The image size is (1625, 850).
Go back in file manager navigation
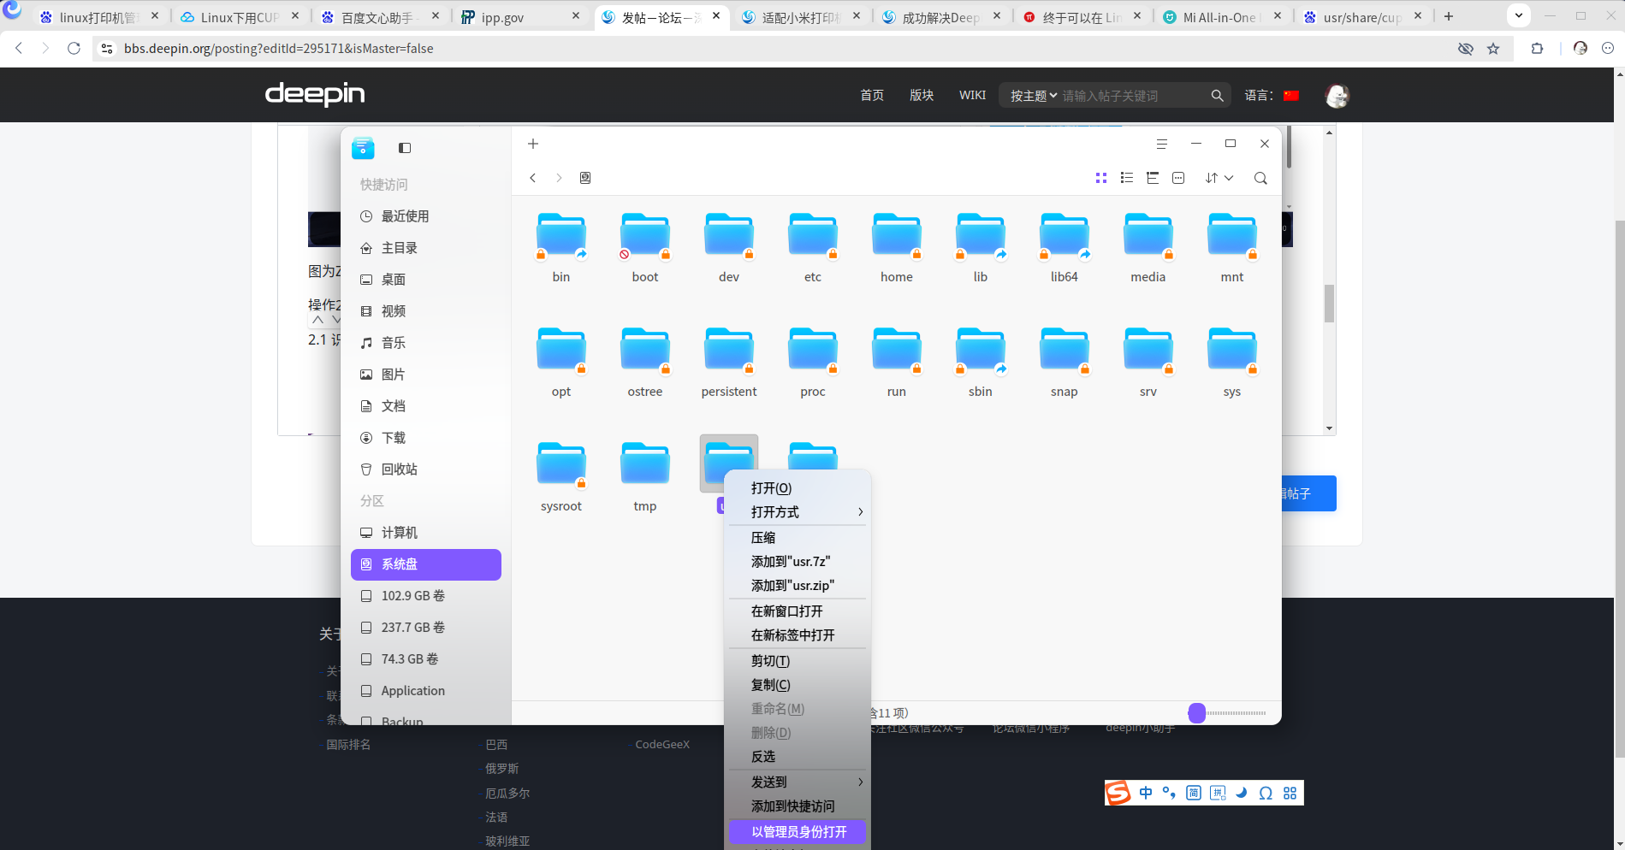[x=533, y=178]
